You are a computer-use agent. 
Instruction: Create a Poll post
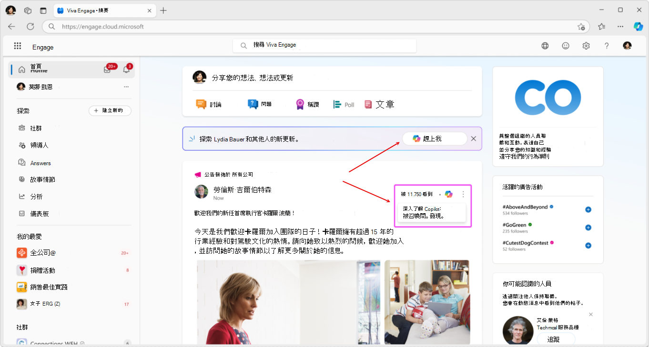pos(344,104)
